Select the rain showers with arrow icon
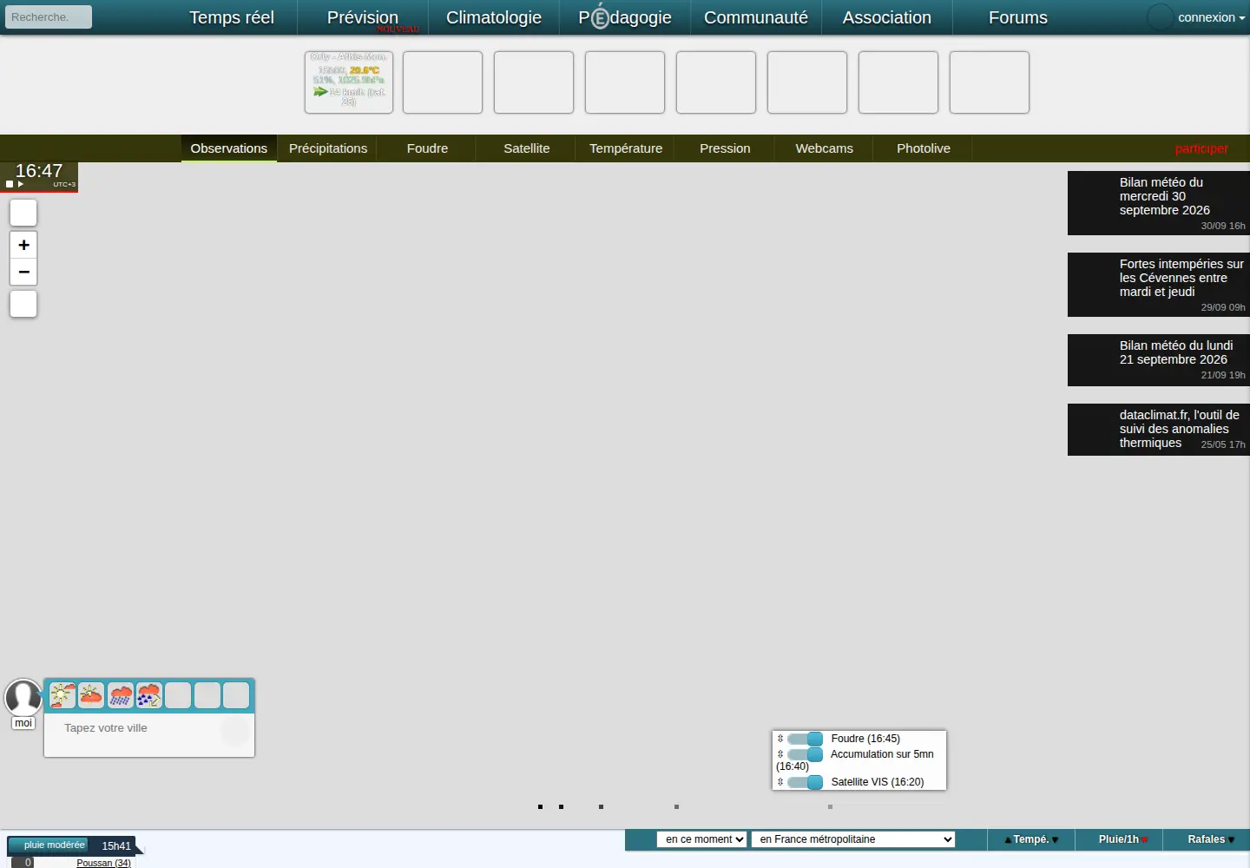Screen dimensions: 1250x868 coord(149,695)
